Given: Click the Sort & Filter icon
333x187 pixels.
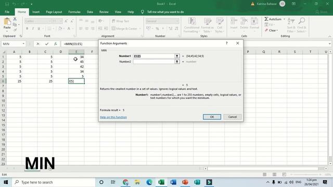Looking at the screenshot, I should coord(291,21).
